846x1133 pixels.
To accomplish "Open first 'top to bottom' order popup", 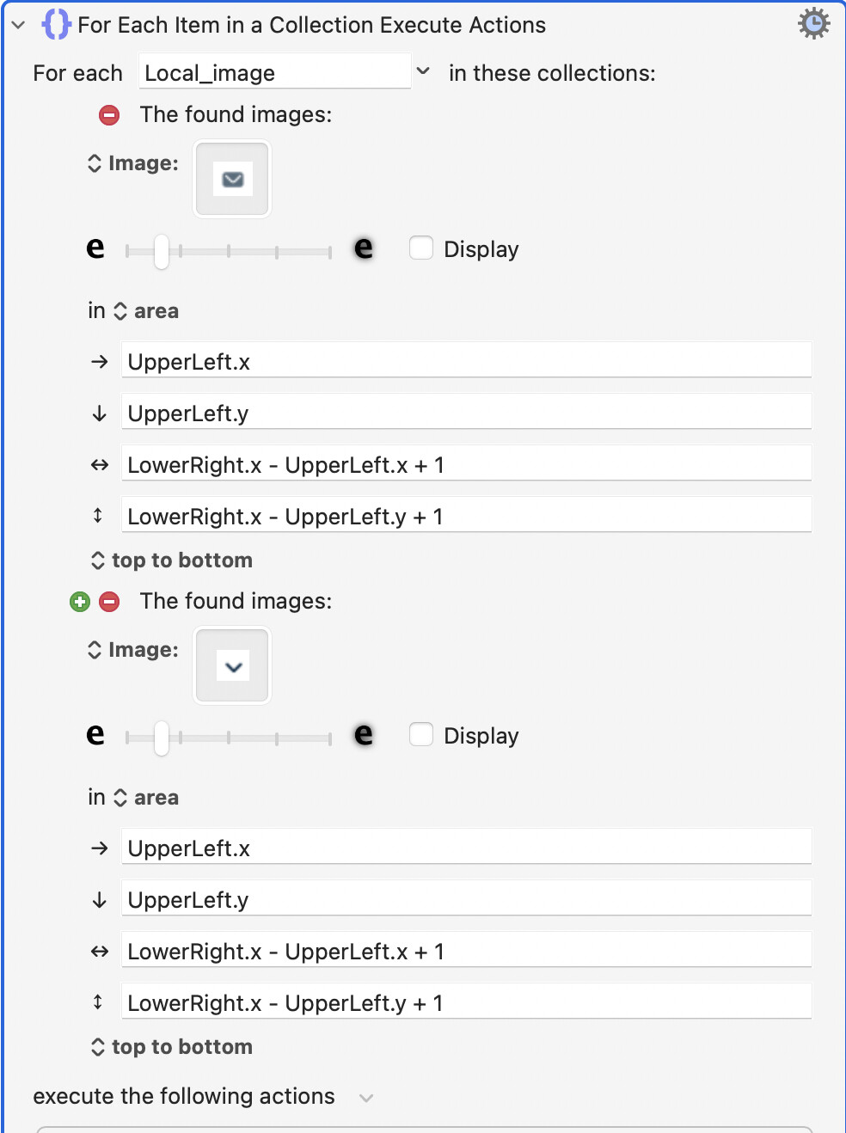I will (x=171, y=560).
